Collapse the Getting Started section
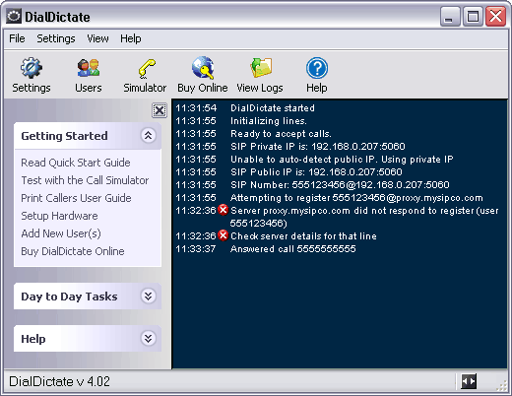The width and height of the screenshot is (512, 396). [x=148, y=135]
